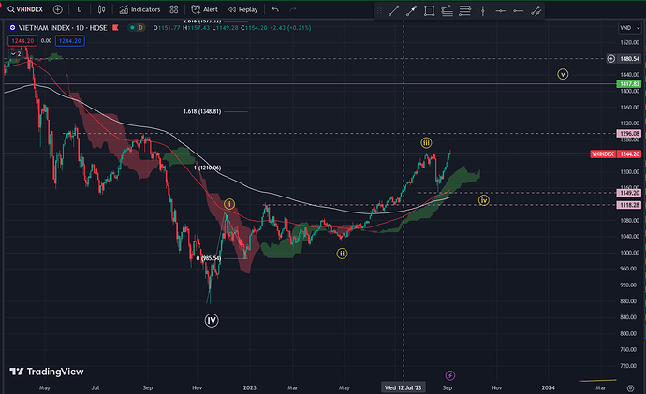Select the yellow wave v label
The image size is (646, 394).
[563, 74]
